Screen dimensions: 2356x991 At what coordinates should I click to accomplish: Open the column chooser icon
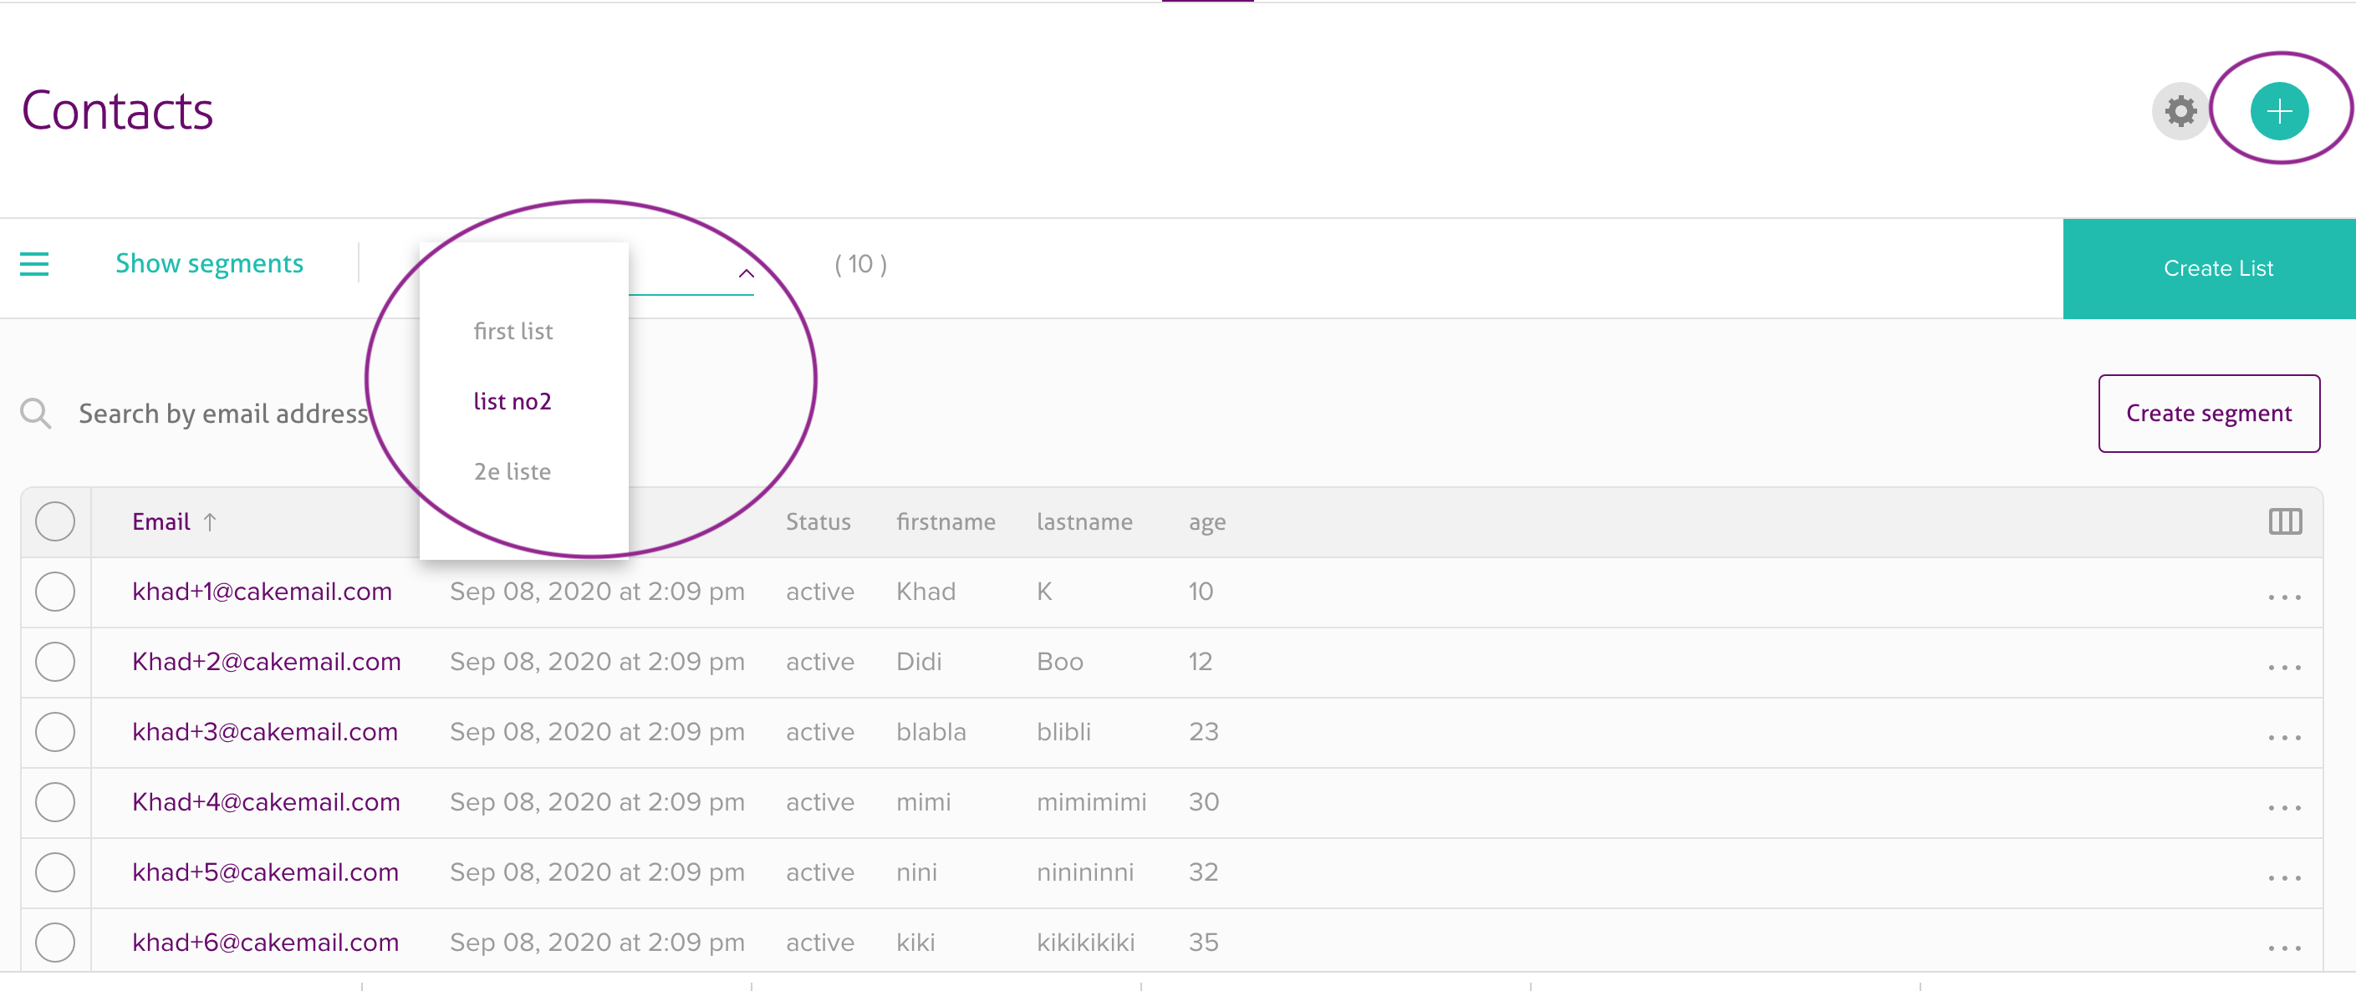pos(2284,522)
